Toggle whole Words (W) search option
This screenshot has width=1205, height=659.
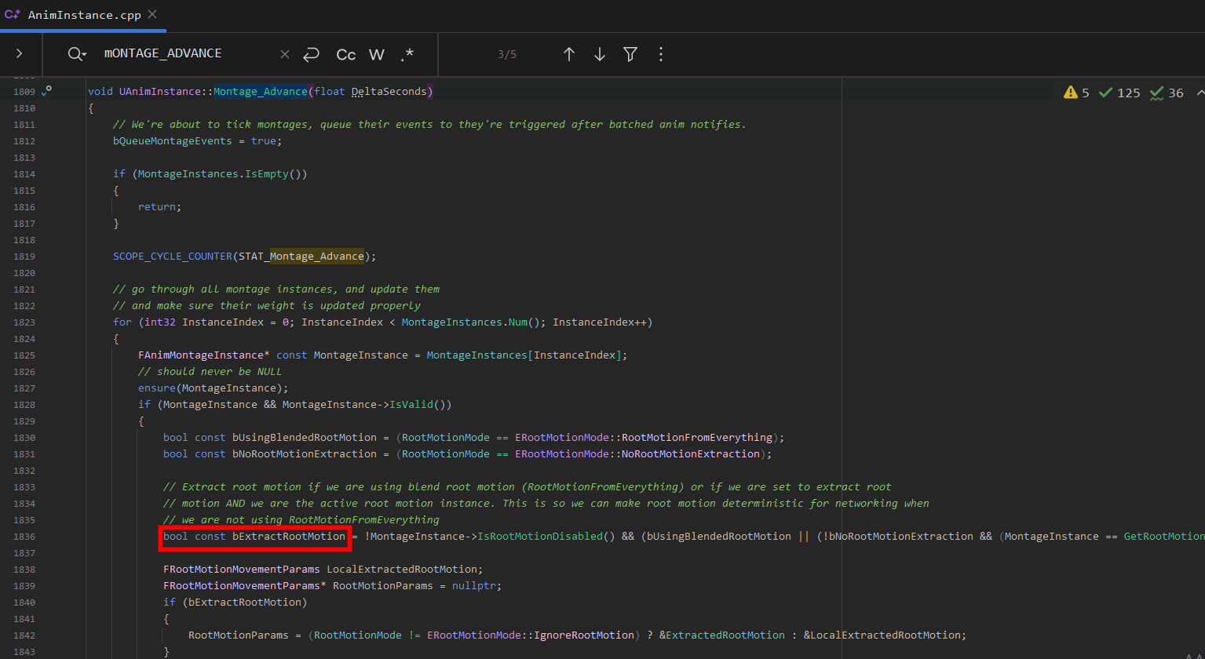click(377, 54)
